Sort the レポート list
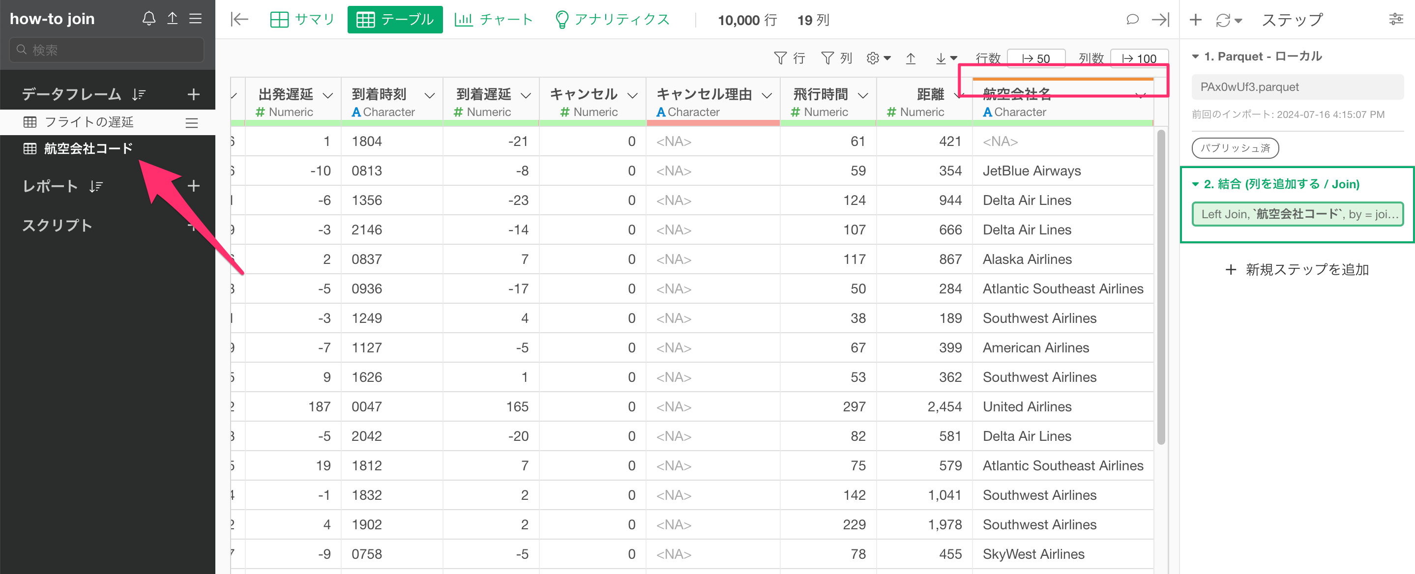1415x574 pixels. click(96, 187)
